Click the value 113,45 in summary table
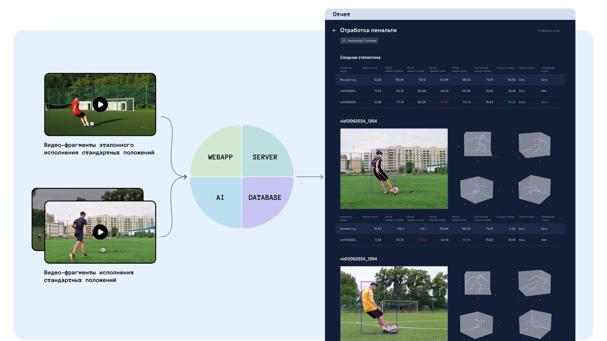The image size is (607, 341). click(399, 80)
